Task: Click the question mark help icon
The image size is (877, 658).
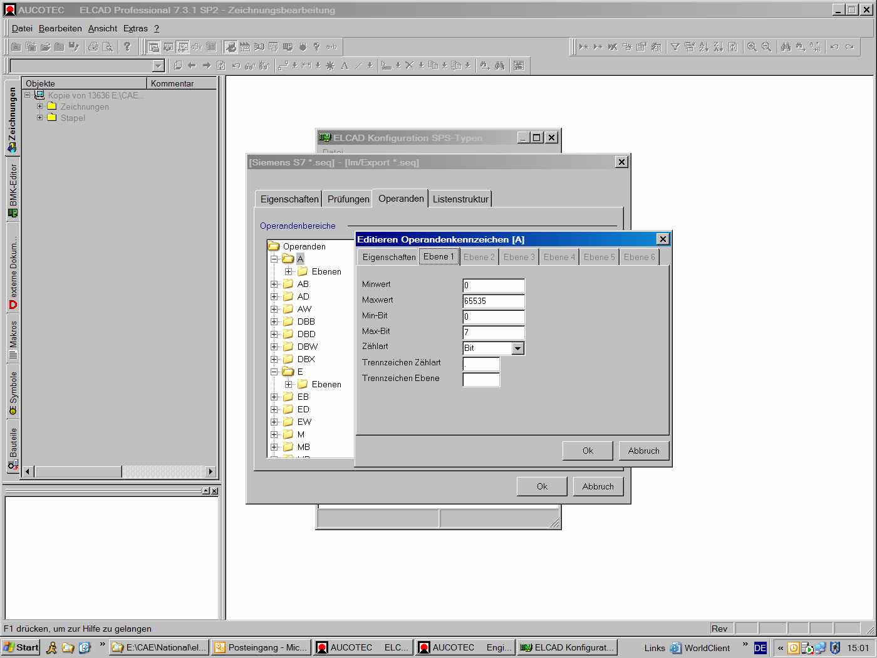Action: click(127, 47)
